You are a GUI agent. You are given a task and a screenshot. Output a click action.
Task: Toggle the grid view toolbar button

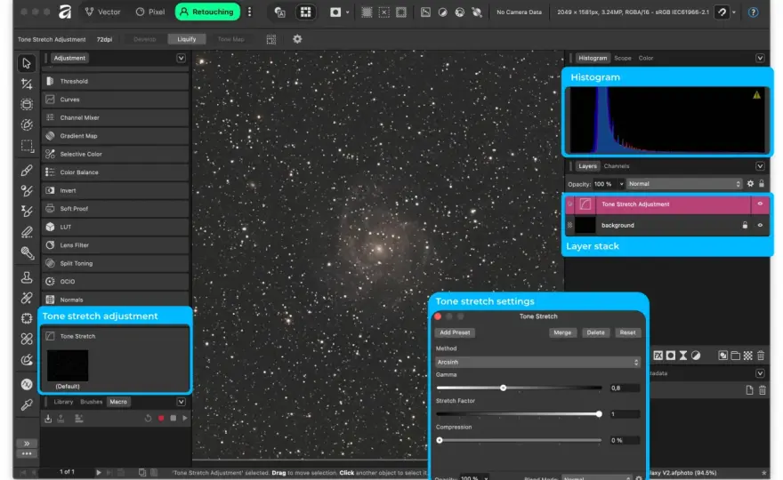pyautogui.click(x=305, y=12)
